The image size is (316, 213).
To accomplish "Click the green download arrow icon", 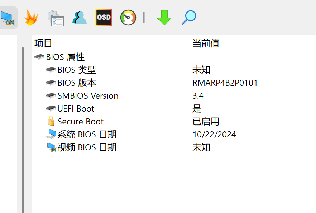I will click(164, 18).
